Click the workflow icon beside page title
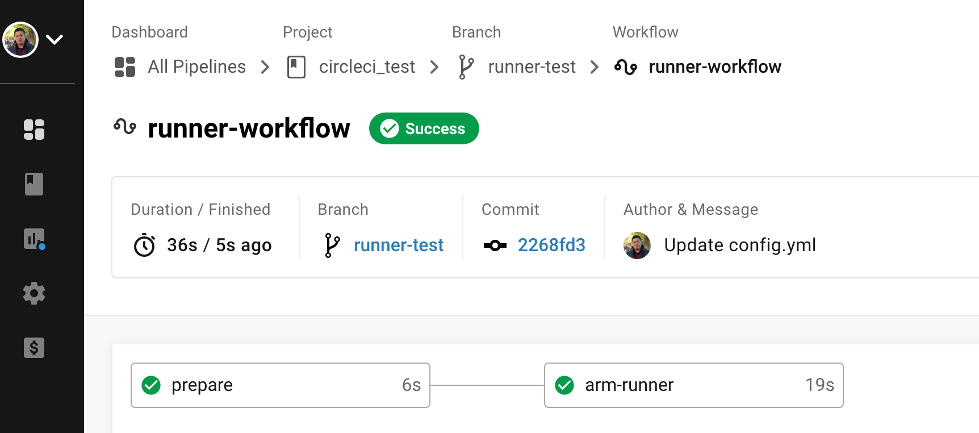Image resolution: width=979 pixels, height=433 pixels. coord(125,126)
